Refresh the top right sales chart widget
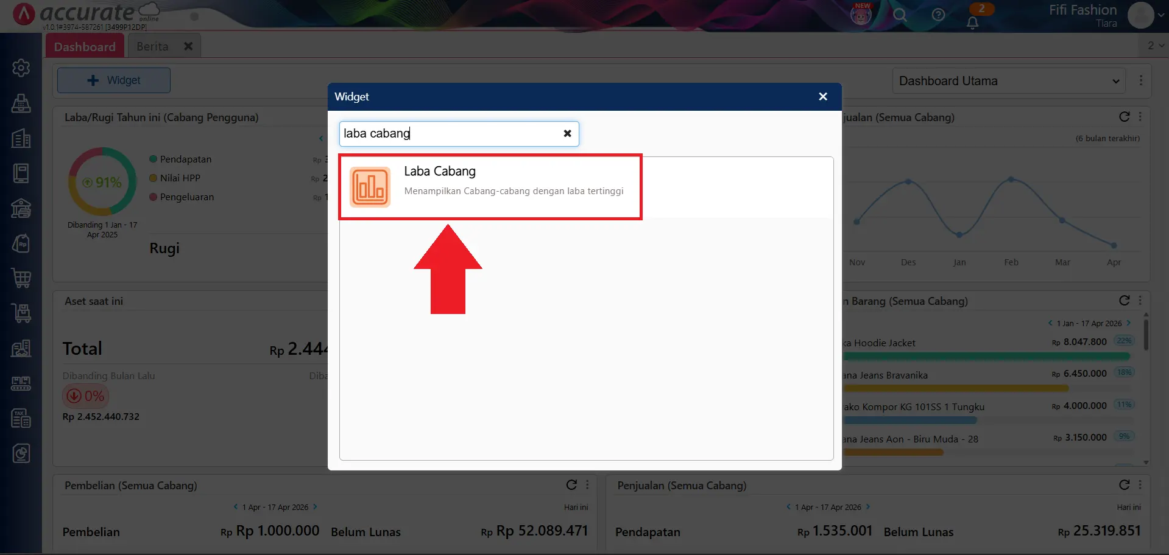This screenshot has height=555, width=1169. 1125,116
